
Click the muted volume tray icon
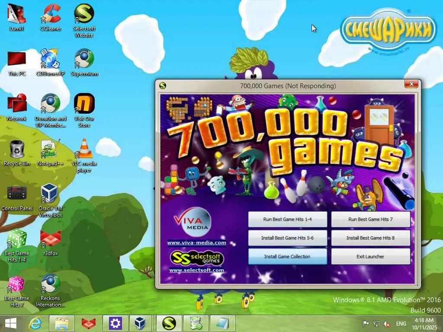coord(386,324)
